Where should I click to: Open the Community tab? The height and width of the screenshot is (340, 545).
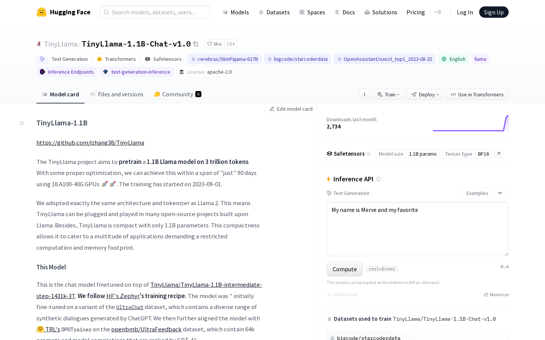click(x=178, y=94)
